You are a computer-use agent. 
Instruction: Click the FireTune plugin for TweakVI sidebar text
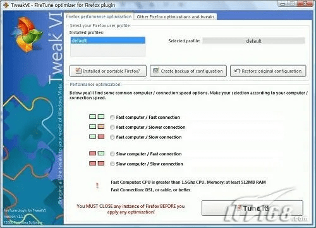point(25,210)
